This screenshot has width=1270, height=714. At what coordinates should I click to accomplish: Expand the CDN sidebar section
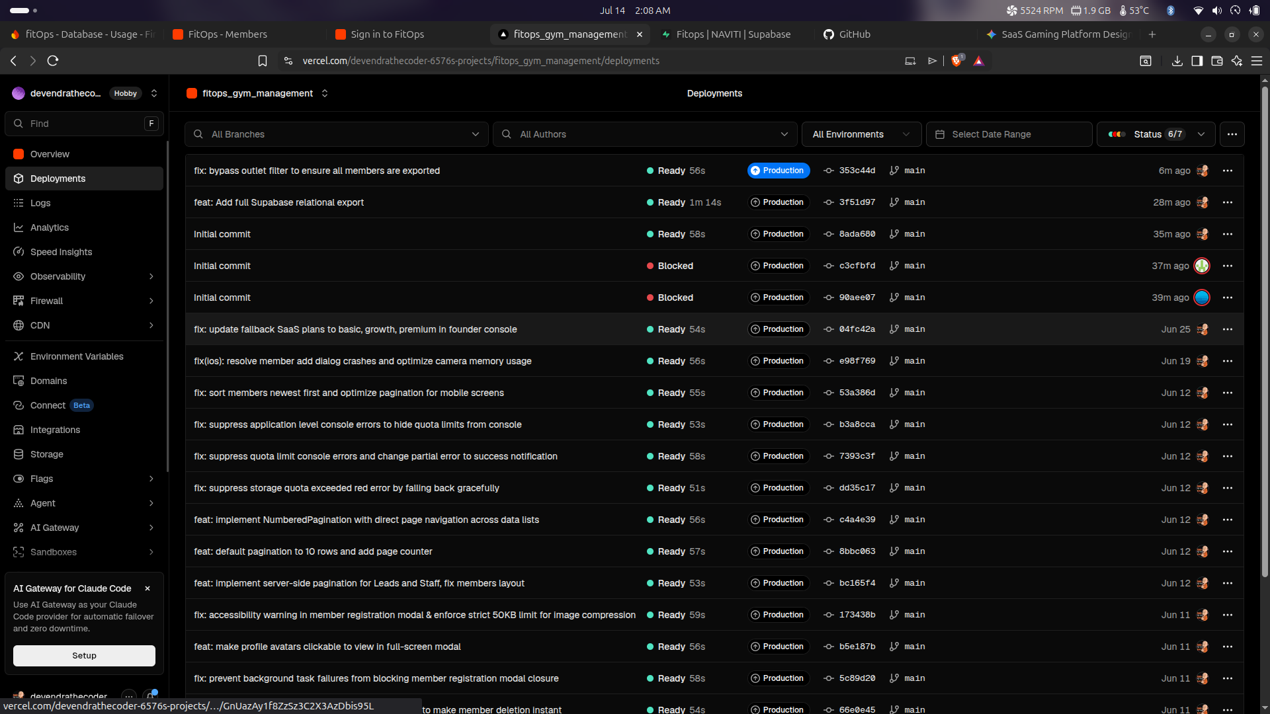(x=151, y=325)
